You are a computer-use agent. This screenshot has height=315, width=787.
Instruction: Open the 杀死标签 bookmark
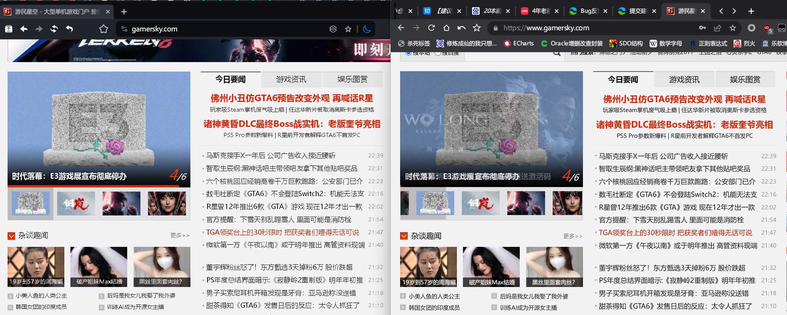pos(414,44)
